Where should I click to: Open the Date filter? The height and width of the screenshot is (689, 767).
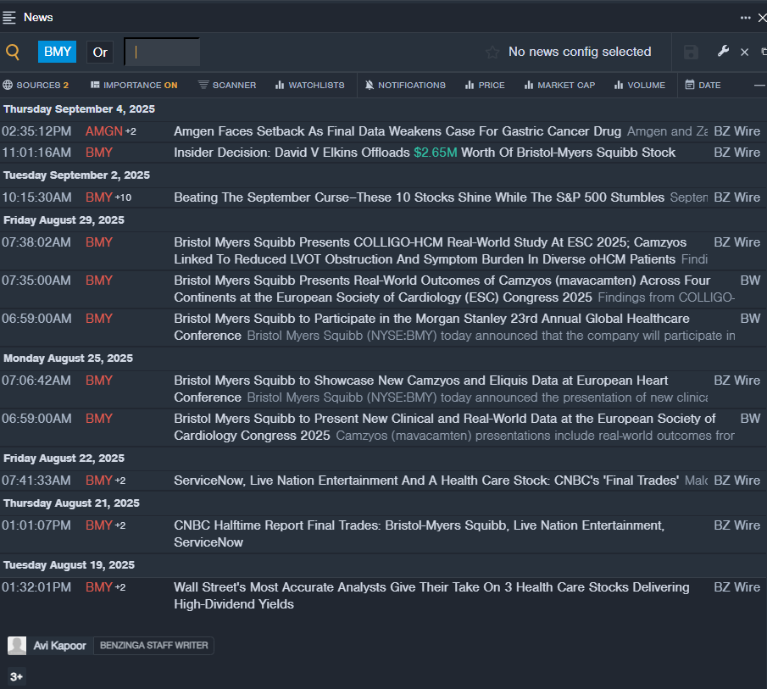pyautogui.click(x=703, y=85)
